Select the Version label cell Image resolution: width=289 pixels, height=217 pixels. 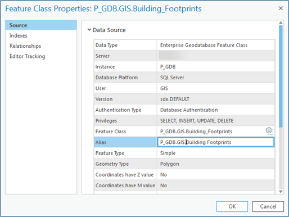coord(125,99)
